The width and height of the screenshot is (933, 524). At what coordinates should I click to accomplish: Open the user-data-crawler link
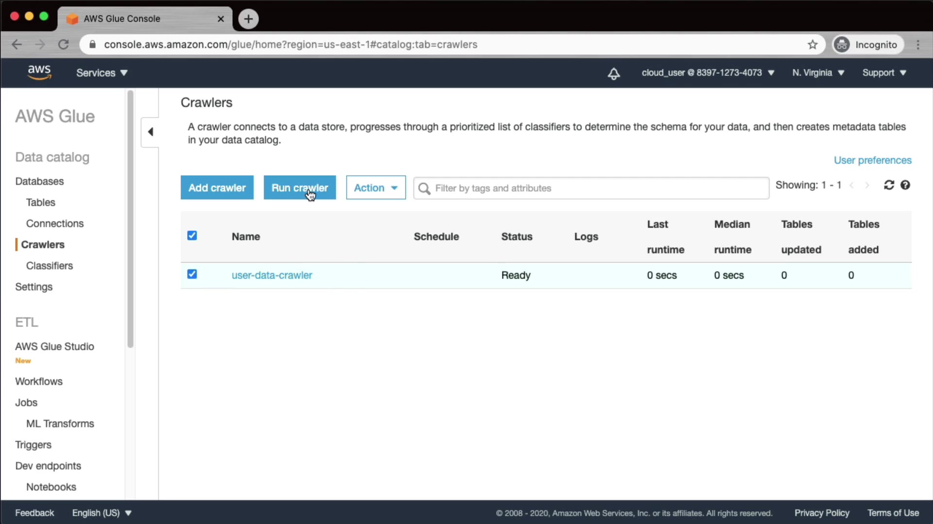pos(272,275)
